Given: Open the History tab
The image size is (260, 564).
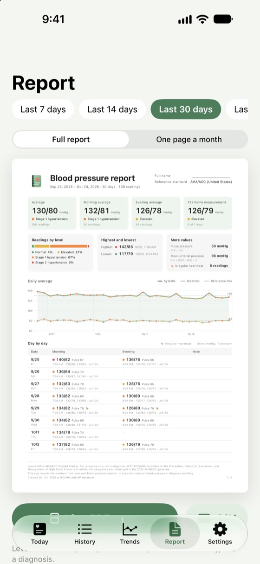Looking at the screenshot, I should point(84,533).
